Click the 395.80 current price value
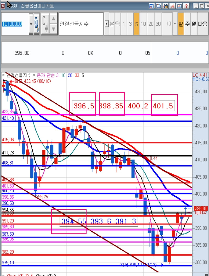 click(22, 53)
